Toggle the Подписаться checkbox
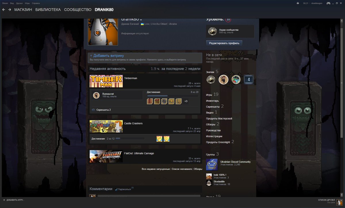345x208 pixels. [x=116, y=189]
